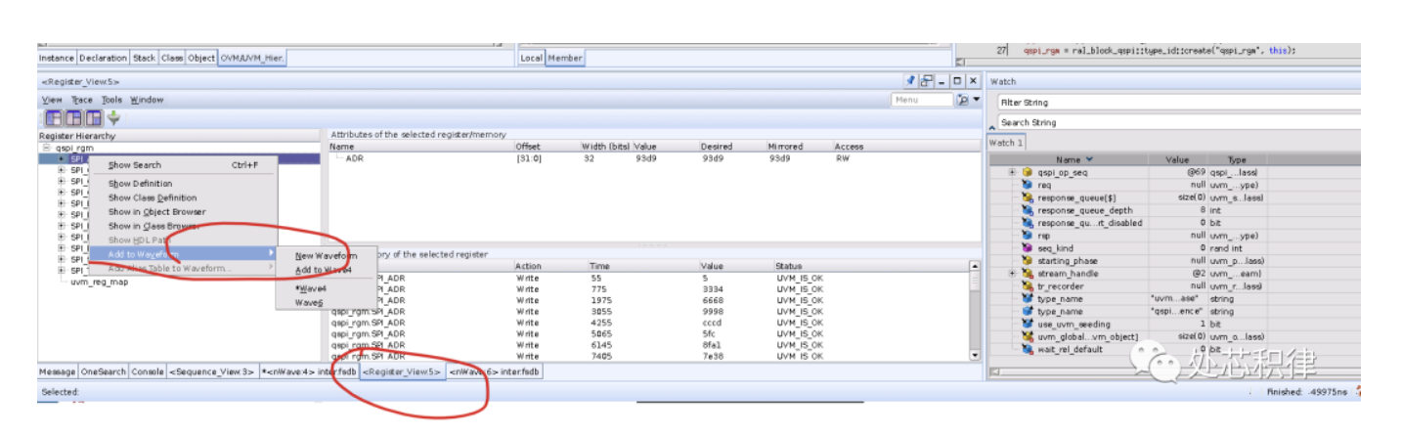Image resolution: width=1402 pixels, height=436 pixels.
Task: Switch to the Member tab
Action: [565, 58]
